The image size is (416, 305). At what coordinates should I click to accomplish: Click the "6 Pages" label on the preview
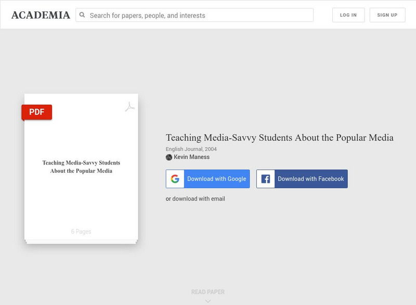[81, 231]
